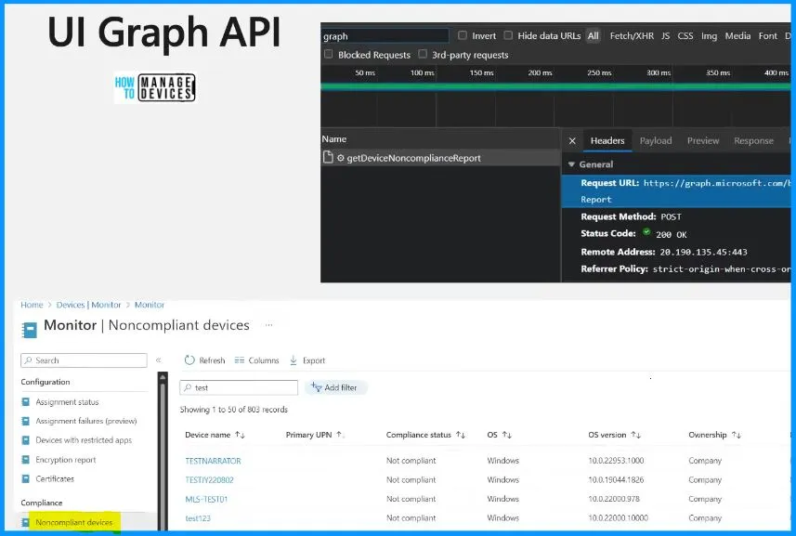
Task: Click the Request URL value
Action: point(717,183)
